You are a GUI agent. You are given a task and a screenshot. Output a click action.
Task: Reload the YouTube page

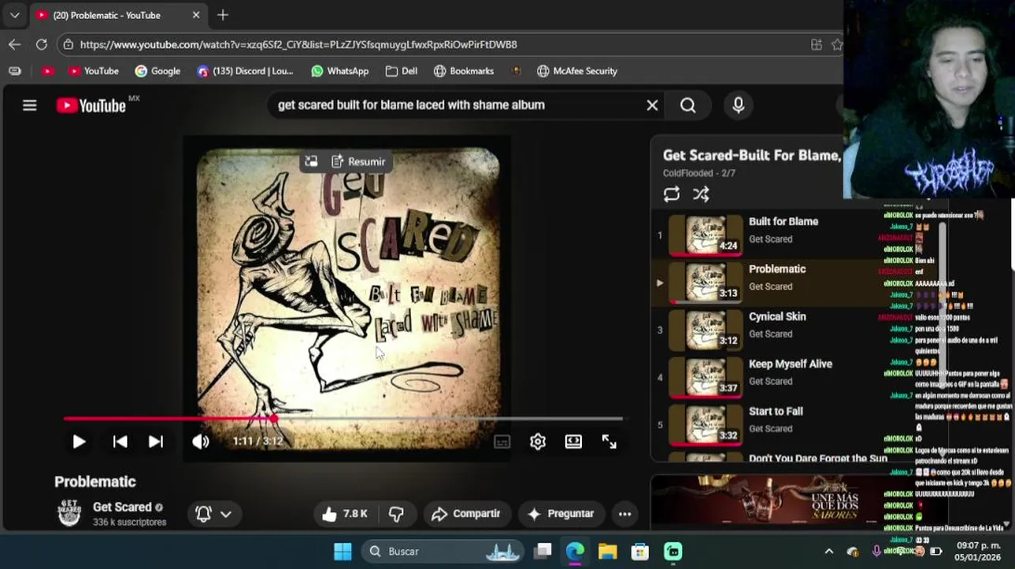point(41,44)
